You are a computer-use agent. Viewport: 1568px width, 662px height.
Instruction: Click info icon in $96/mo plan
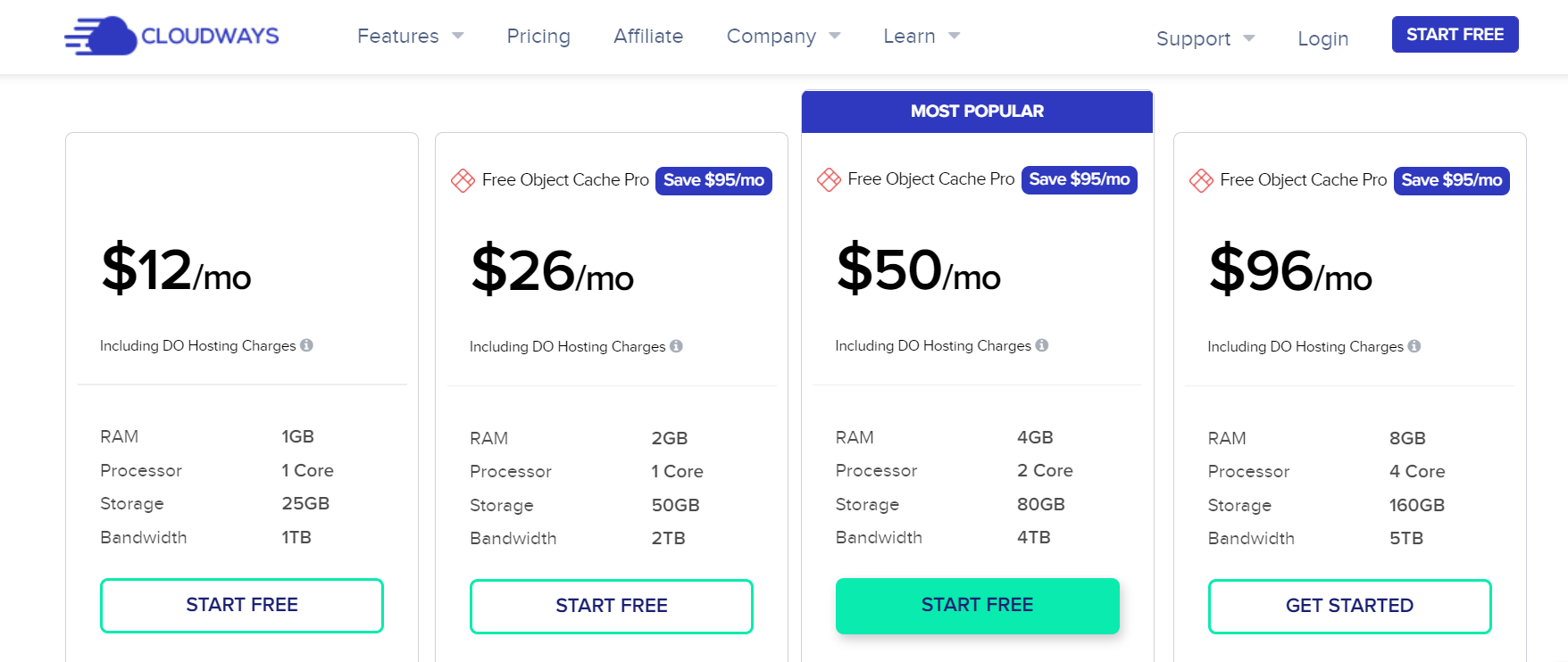tap(1414, 346)
